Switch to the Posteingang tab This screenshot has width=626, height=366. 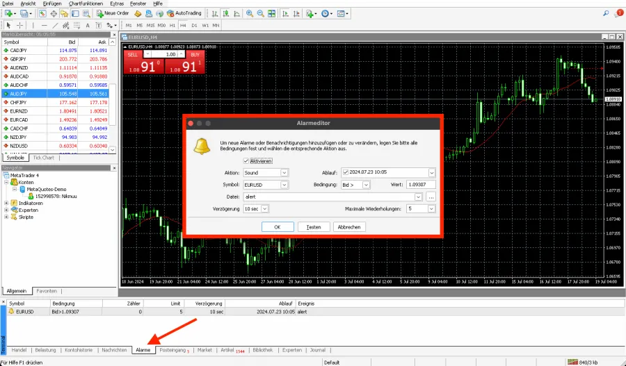(173, 350)
